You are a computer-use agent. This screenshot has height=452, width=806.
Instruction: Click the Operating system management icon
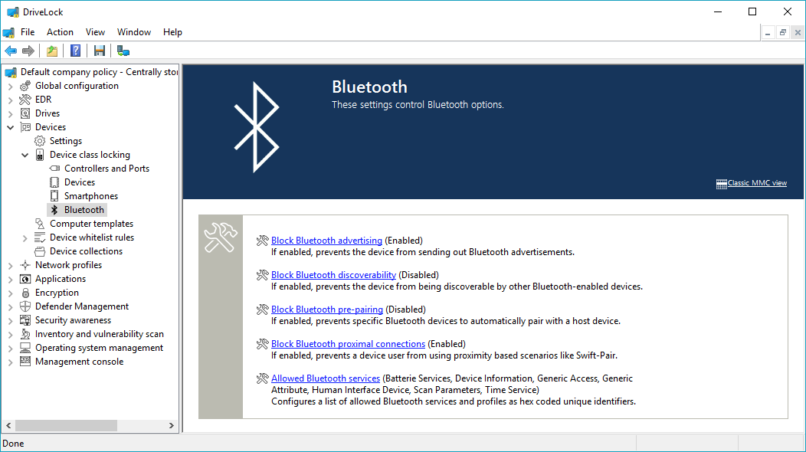pos(25,348)
